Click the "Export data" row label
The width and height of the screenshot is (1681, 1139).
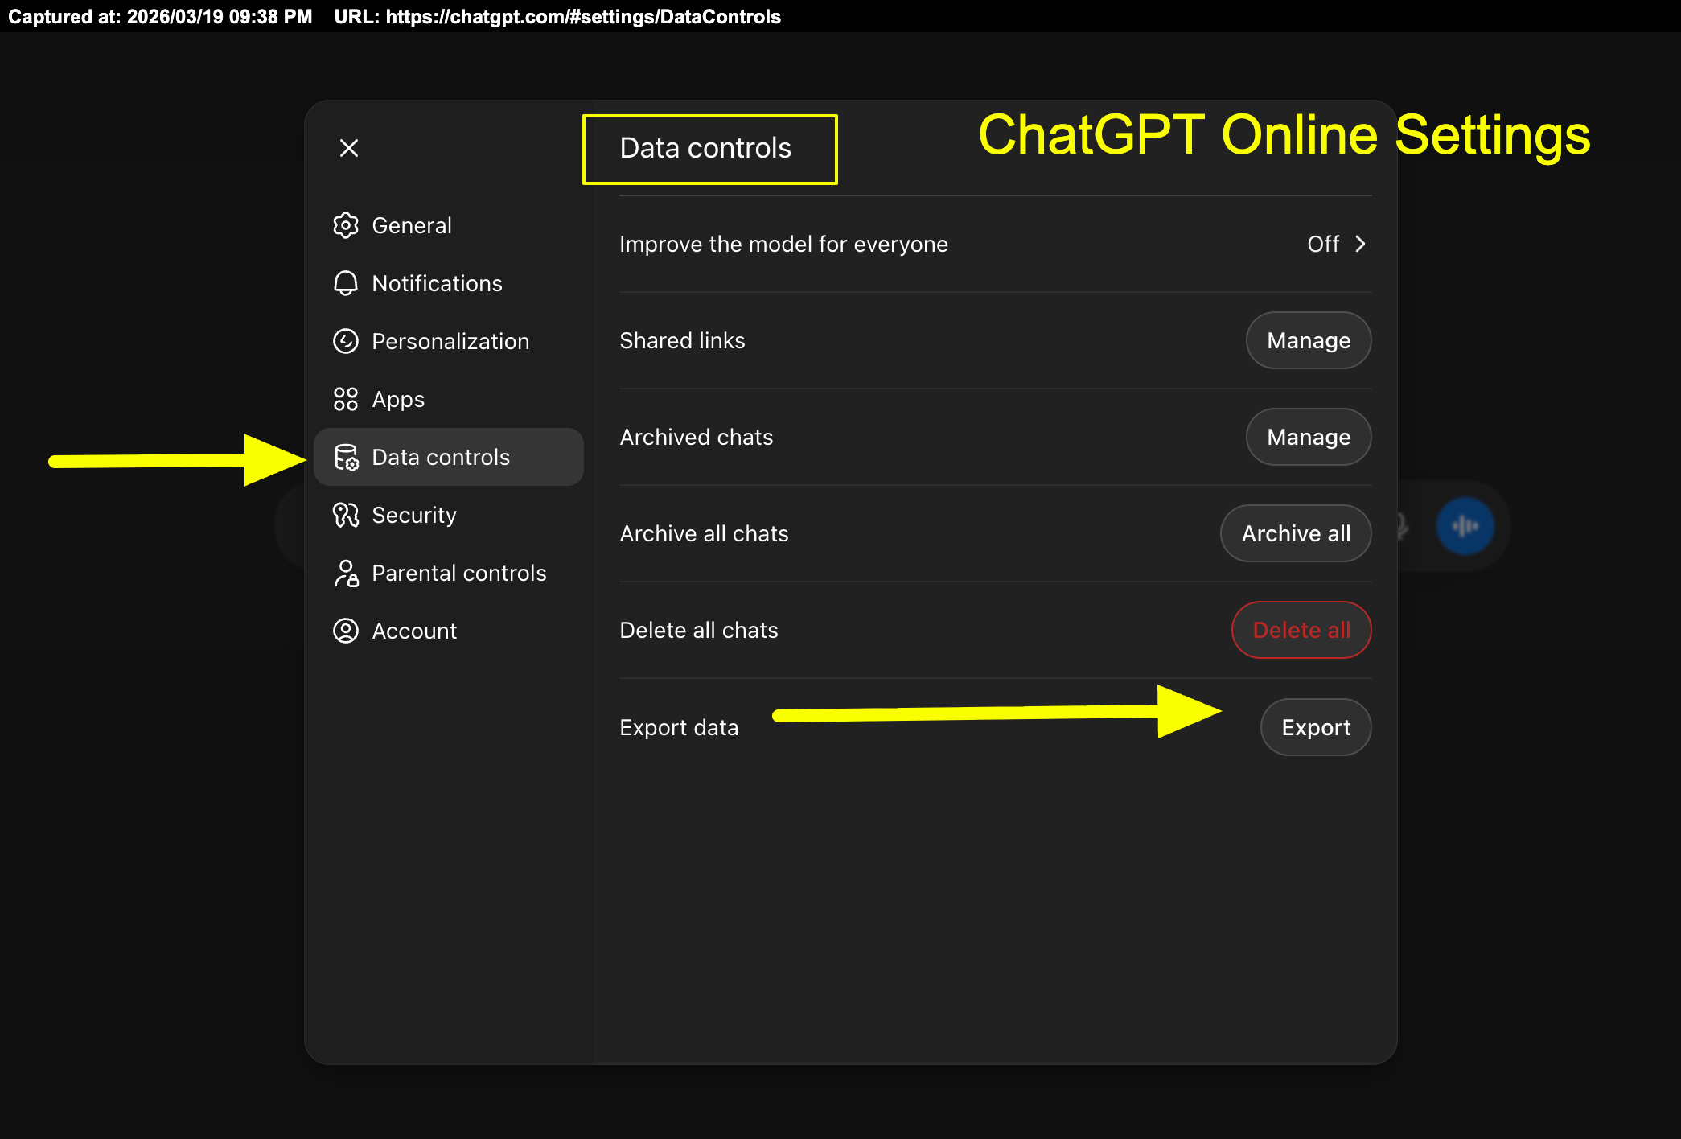[679, 727]
